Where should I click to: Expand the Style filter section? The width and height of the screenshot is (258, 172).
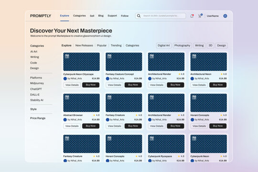(x=33, y=109)
